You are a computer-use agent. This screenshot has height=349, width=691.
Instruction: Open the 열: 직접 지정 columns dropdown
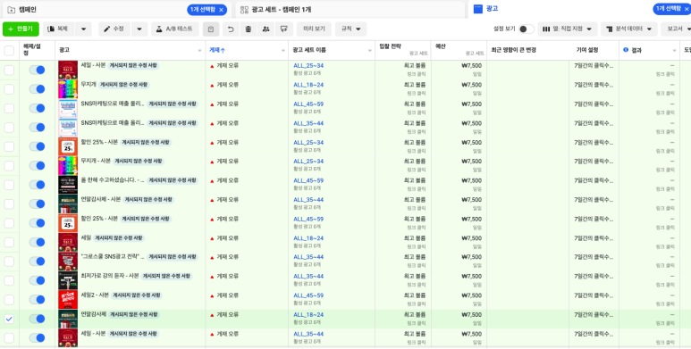pyautogui.click(x=568, y=29)
